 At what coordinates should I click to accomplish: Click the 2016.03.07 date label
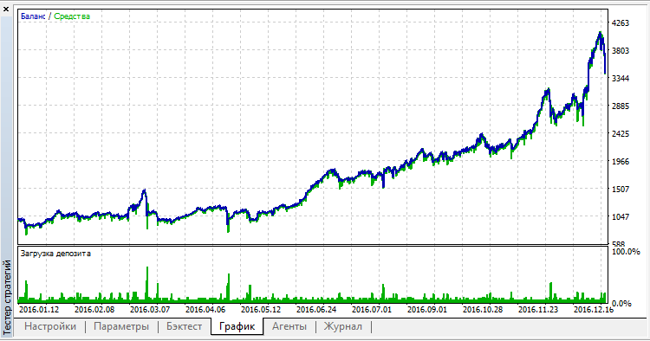(x=150, y=310)
